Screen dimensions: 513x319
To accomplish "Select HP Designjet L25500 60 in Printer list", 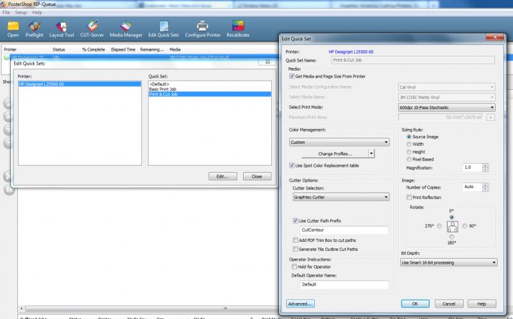I will point(80,84).
